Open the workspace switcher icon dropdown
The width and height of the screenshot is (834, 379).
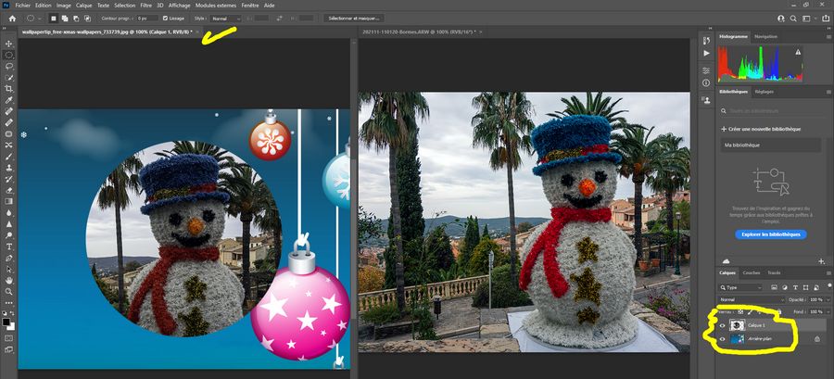pyautogui.click(x=807, y=19)
